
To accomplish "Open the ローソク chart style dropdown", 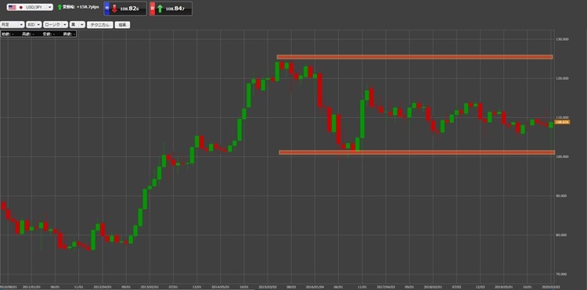I will [56, 24].
